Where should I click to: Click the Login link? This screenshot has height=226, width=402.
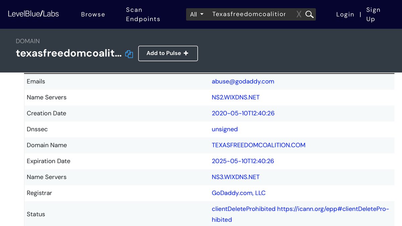[345, 14]
